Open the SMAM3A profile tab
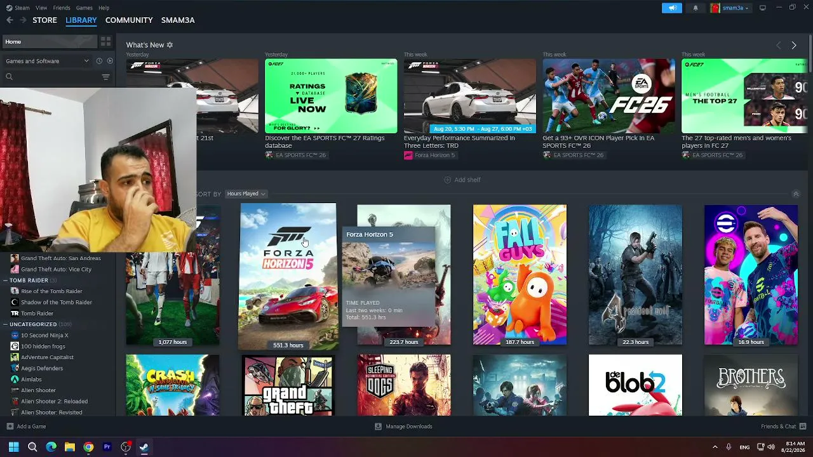 [178, 20]
